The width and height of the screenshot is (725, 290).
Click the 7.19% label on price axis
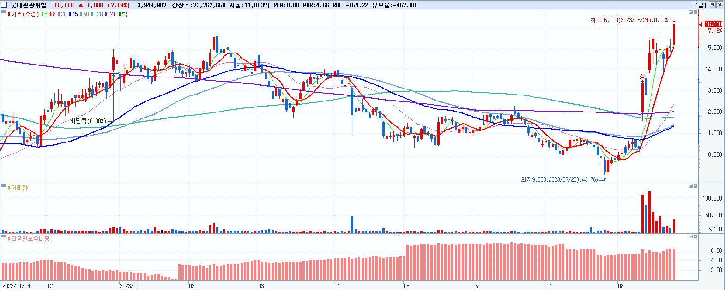715,30
